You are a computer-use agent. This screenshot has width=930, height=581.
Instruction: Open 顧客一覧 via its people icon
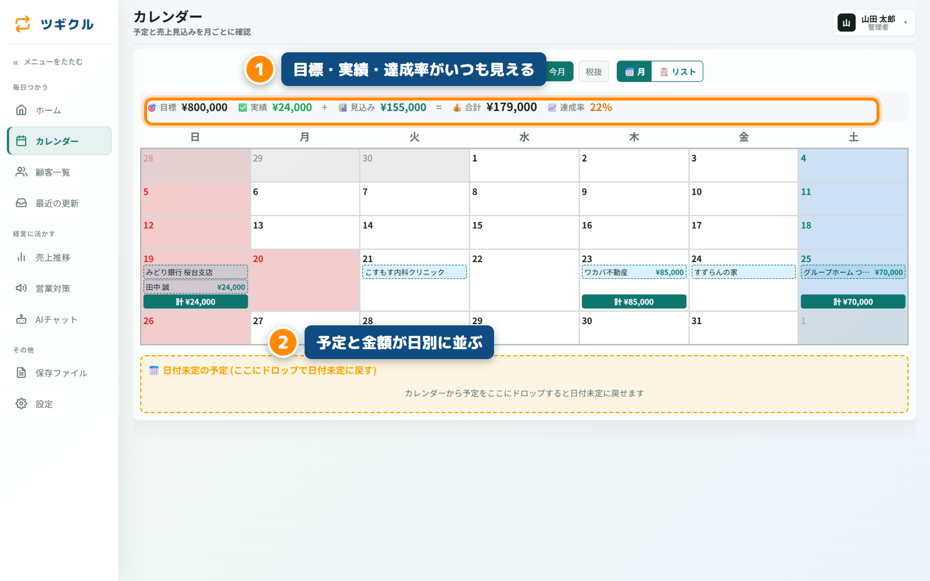click(22, 172)
